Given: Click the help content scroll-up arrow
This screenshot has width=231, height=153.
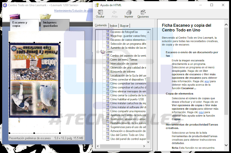Looking at the screenshot, I should pyautogui.click(x=226, y=25).
